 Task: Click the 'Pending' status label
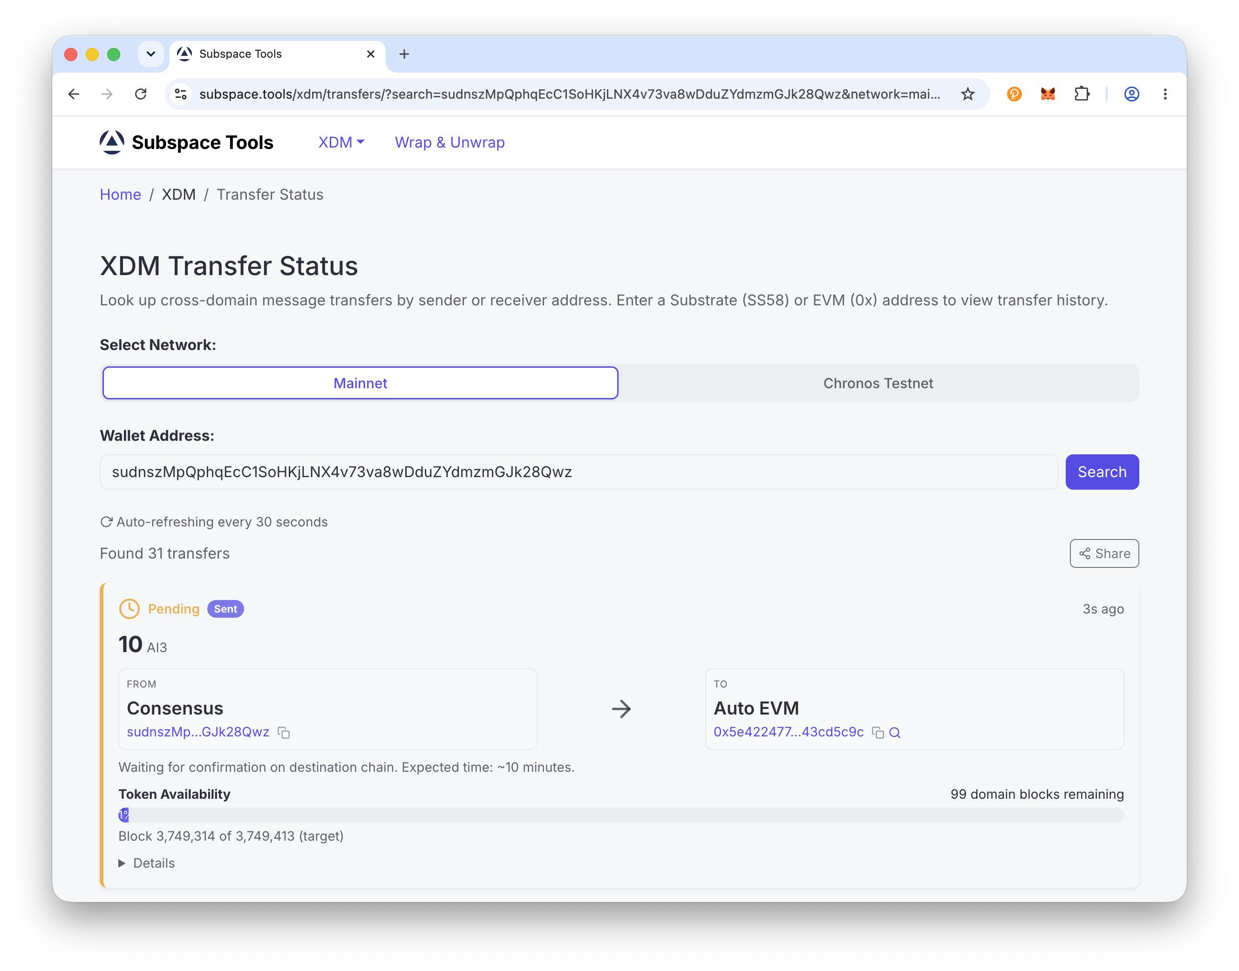tap(173, 609)
